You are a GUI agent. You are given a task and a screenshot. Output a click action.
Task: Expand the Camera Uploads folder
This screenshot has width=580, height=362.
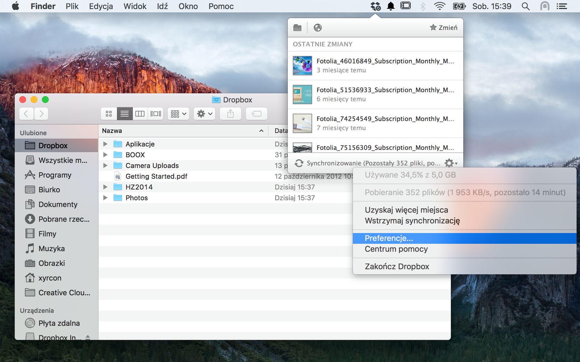pyautogui.click(x=105, y=166)
